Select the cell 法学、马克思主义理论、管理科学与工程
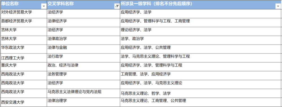The height and width of the screenshot is (107, 282). 200,58
